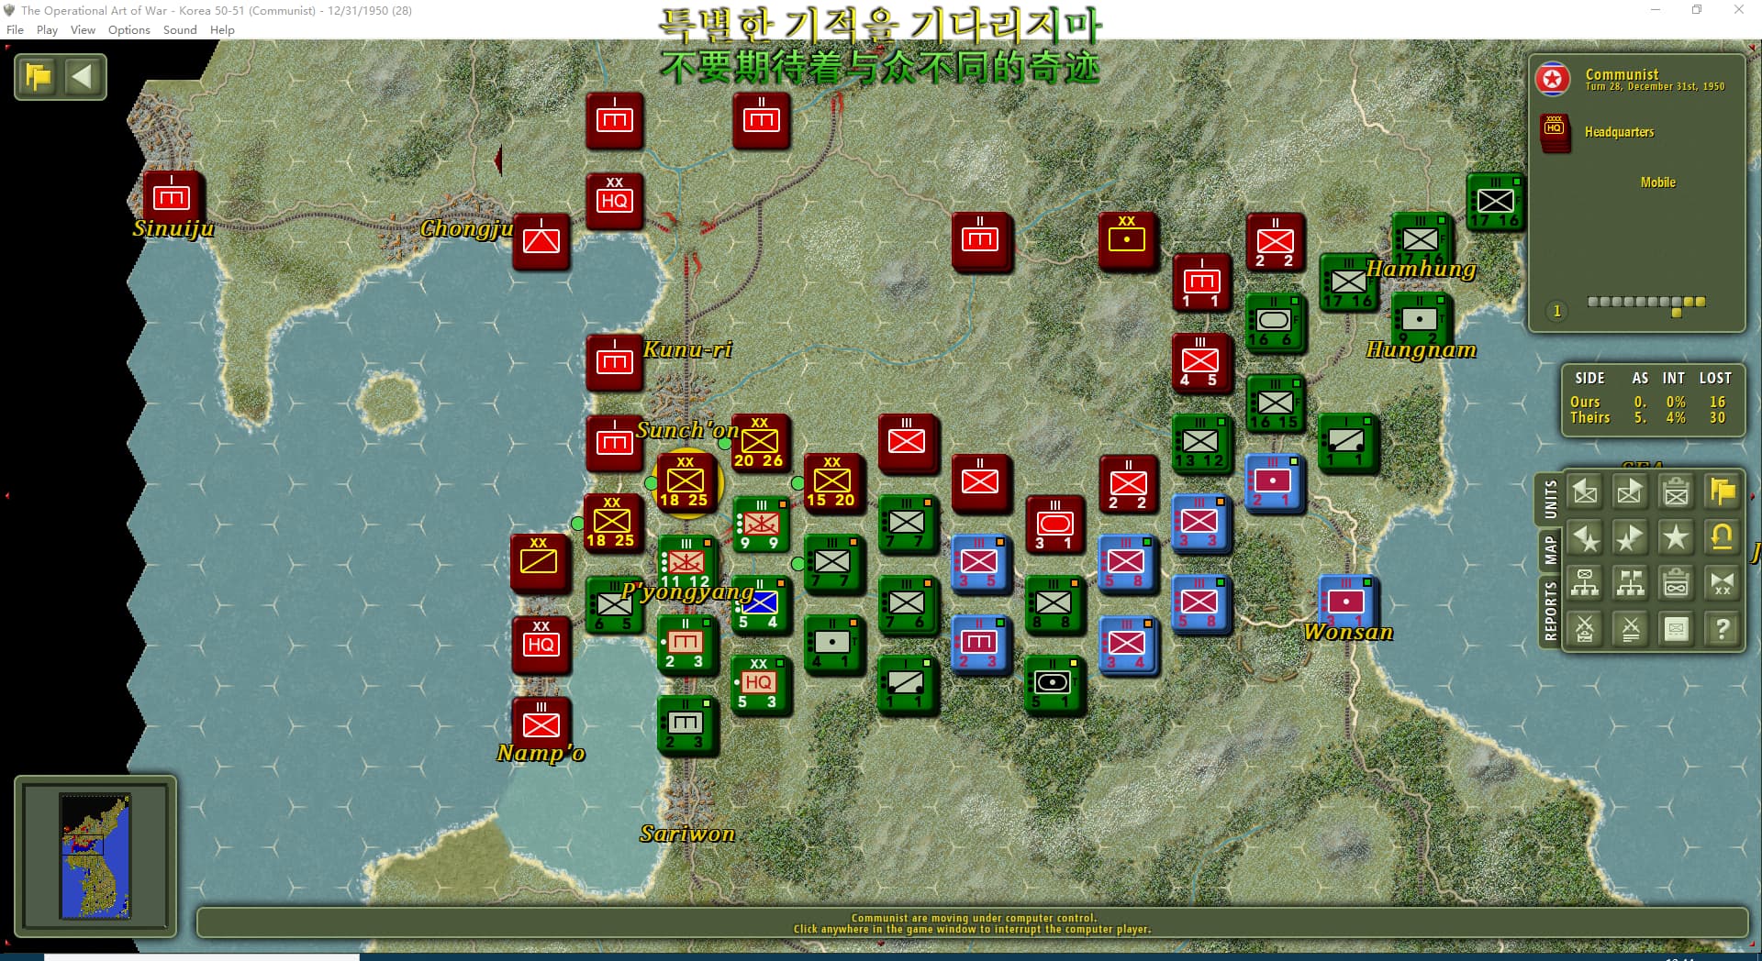Click the Communist star emblem in info panel
1762x961 pixels.
1553,80
